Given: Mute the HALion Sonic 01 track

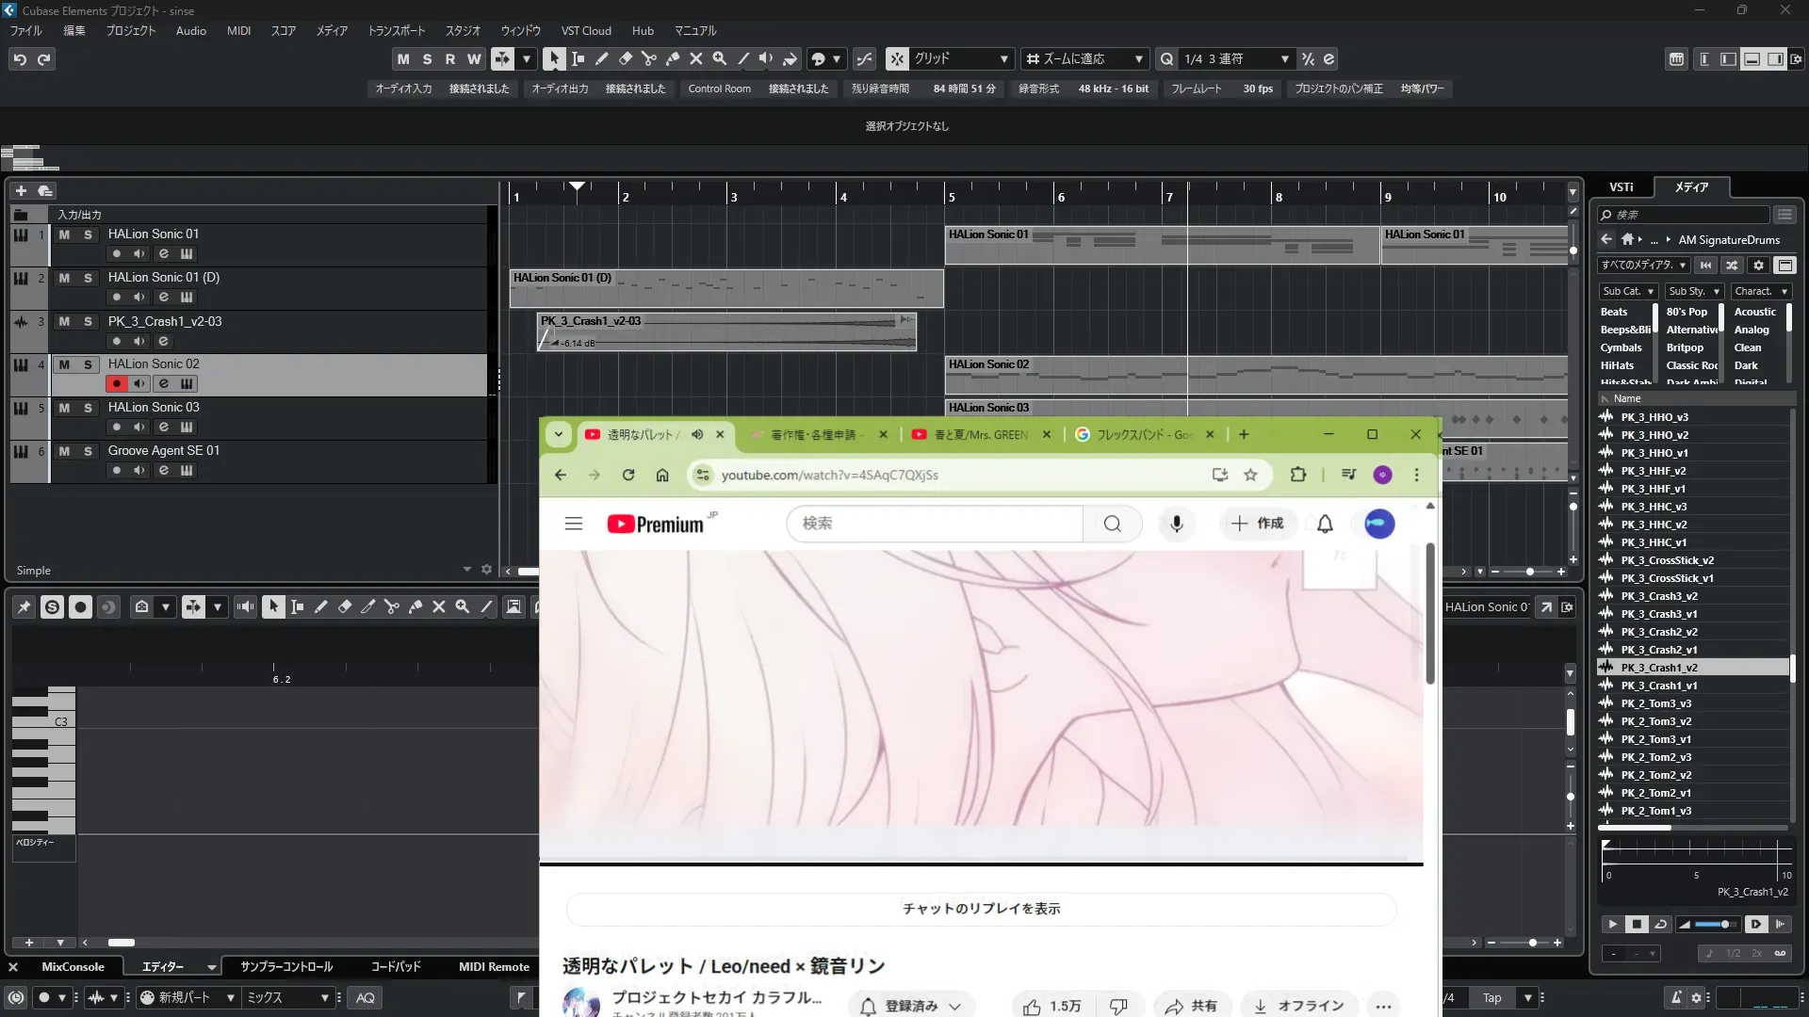Looking at the screenshot, I should tap(64, 234).
